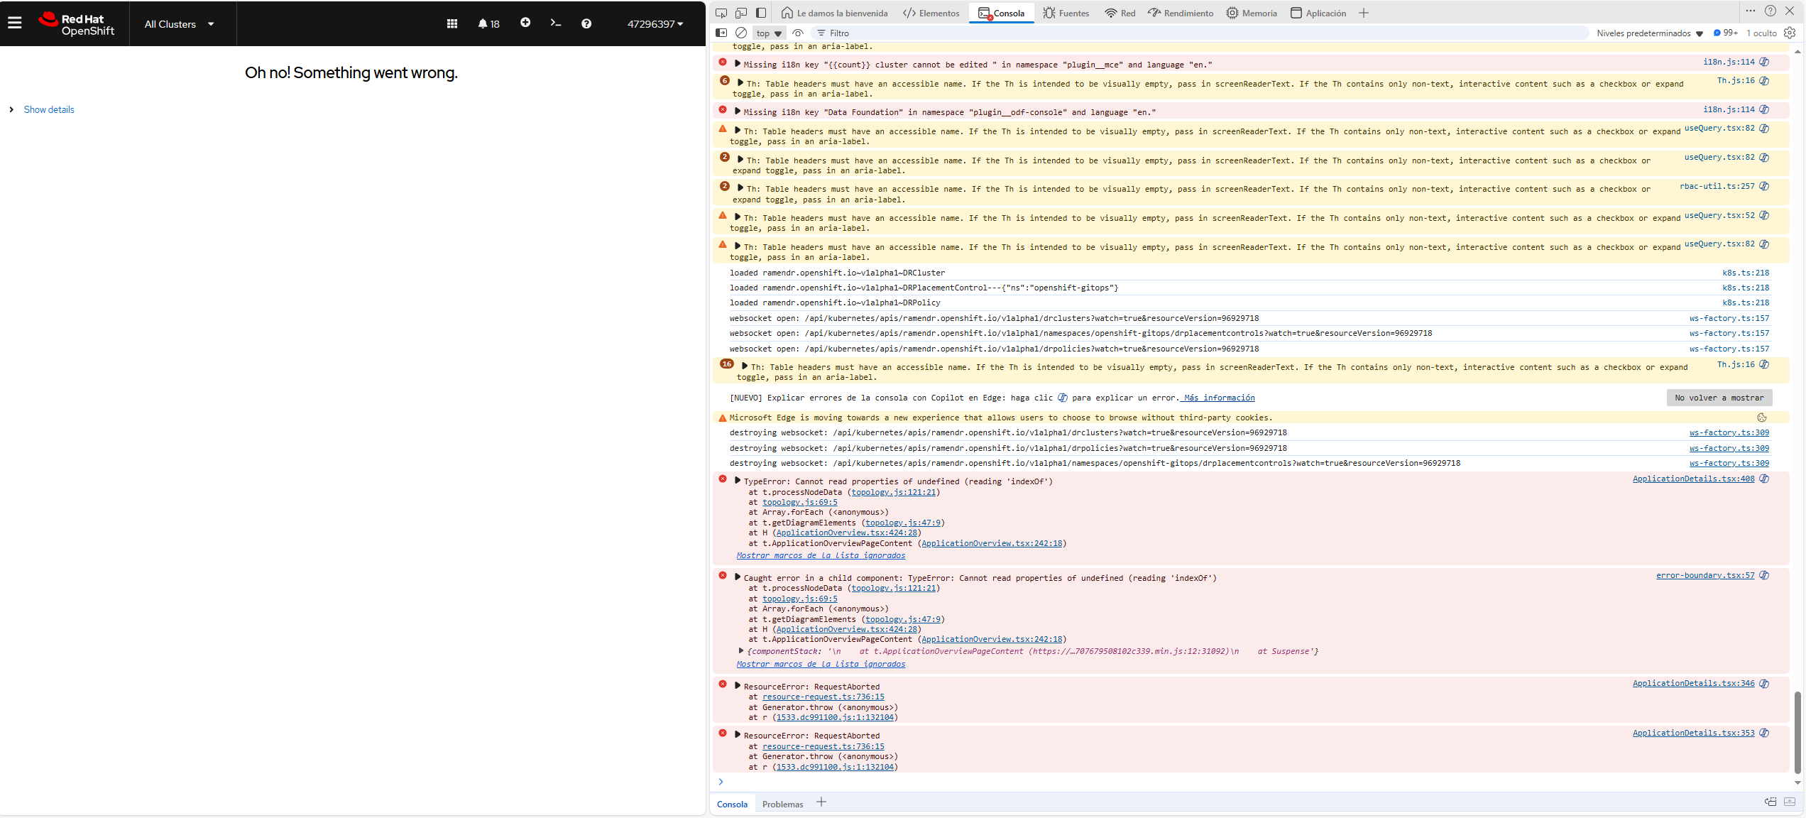Image resolution: width=1806 pixels, height=818 pixels.
Task: Open ApplicationDetails.tsx:408 source link
Action: click(x=1693, y=479)
